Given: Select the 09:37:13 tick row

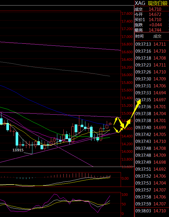Looking at the screenshot, I should click(x=152, y=44).
